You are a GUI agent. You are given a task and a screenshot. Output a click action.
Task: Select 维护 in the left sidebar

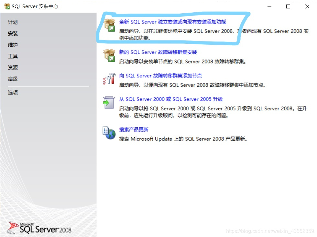[13, 45]
